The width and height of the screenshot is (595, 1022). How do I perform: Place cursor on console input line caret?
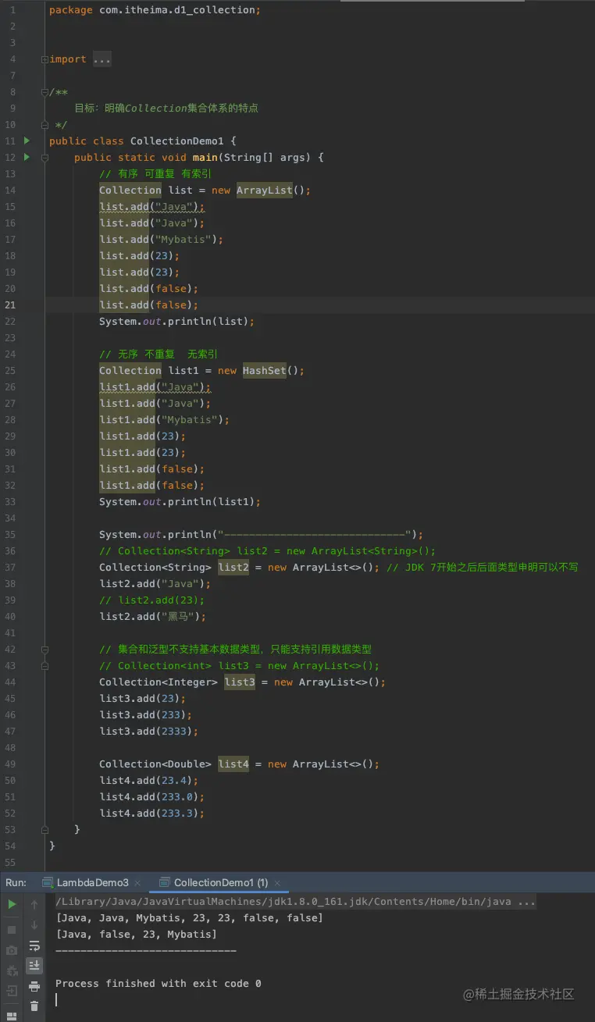(57, 999)
